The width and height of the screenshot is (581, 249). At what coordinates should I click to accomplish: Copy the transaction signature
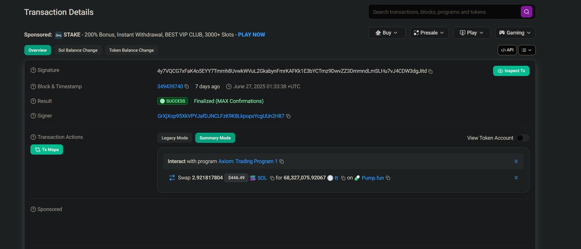pyautogui.click(x=430, y=71)
